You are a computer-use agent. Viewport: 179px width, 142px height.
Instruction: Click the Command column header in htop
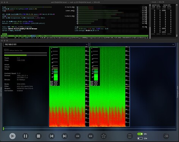click(49, 36)
